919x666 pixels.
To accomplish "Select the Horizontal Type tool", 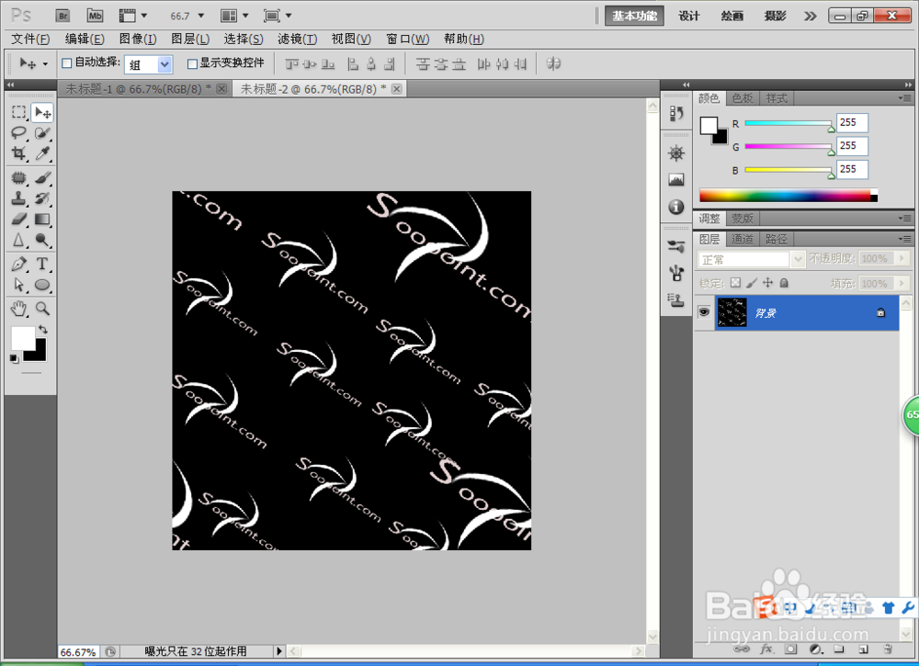I will [42, 264].
